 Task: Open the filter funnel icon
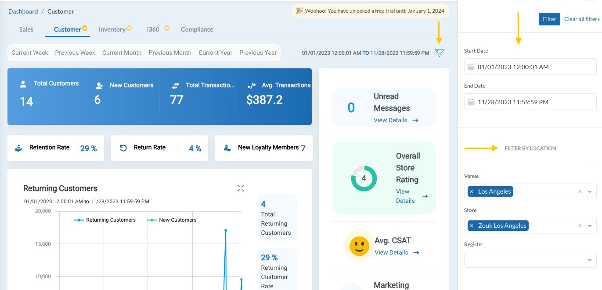tap(439, 53)
